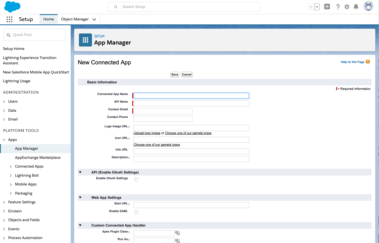Click sample logos link under Logo Image URL
The width and height of the screenshot is (379, 243).
click(188, 133)
